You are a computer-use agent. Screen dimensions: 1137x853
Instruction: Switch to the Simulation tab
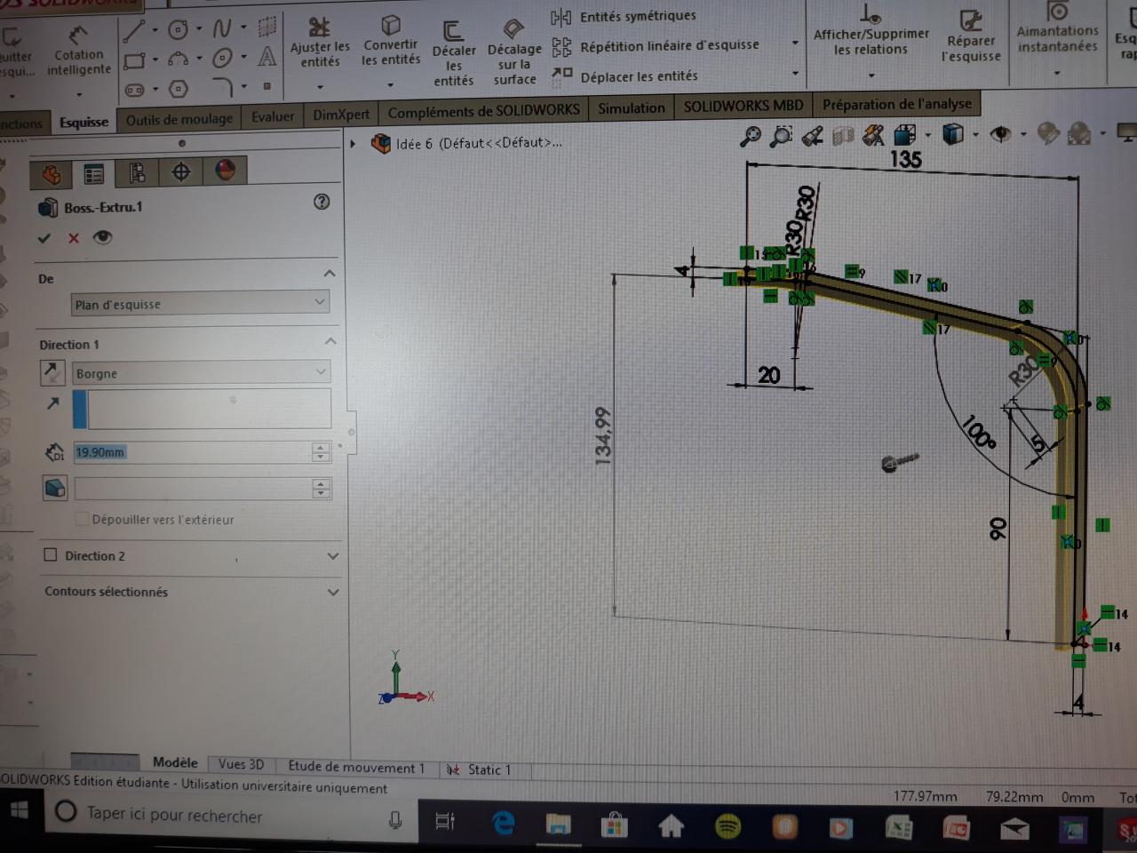[x=632, y=108]
